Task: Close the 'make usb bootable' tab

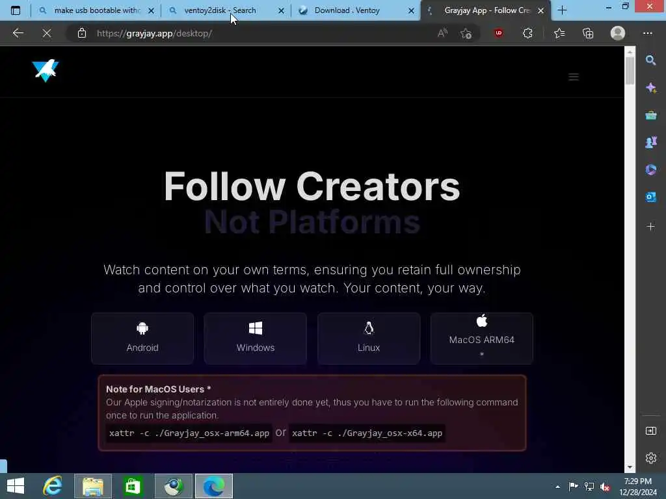Action: click(x=151, y=10)
